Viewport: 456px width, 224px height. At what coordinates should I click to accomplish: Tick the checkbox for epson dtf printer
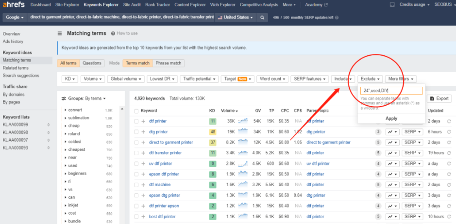pos(136,174)
